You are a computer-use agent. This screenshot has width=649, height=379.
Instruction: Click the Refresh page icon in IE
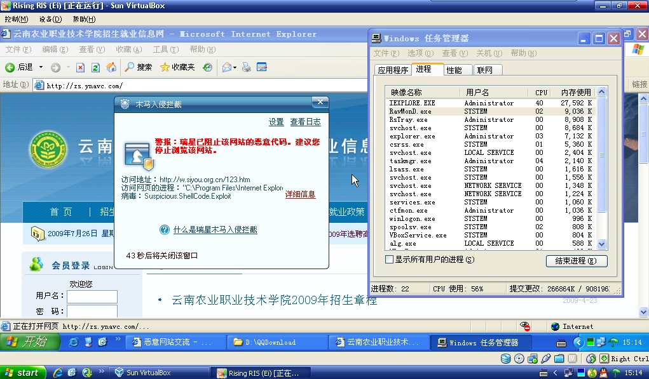pos(95,67)
